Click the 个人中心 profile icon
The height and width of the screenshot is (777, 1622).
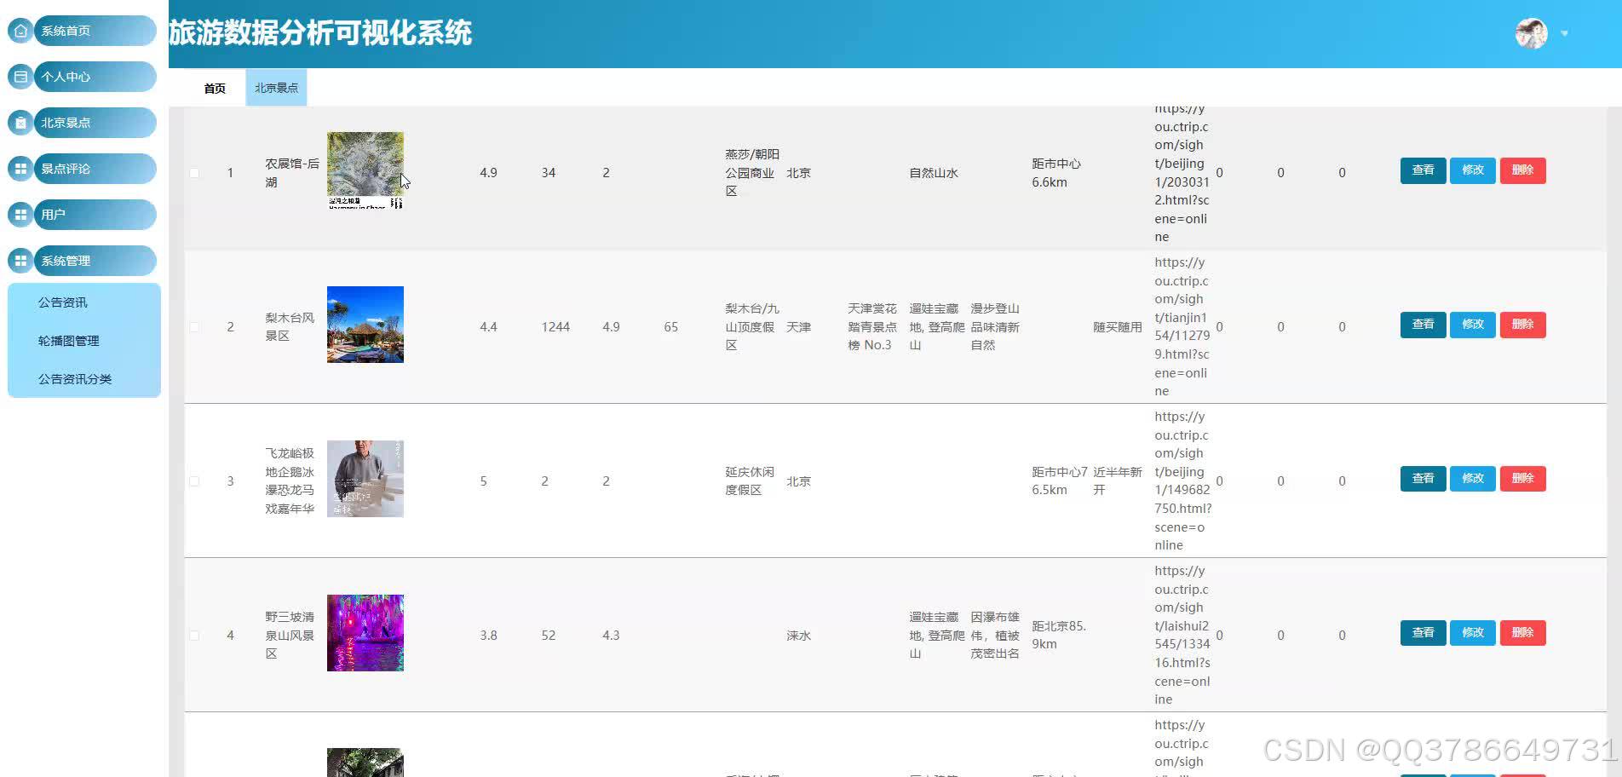tap(20, 77)
